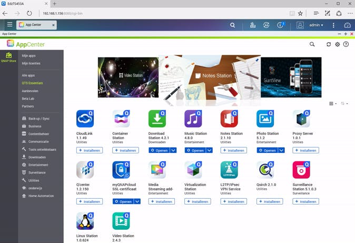Open the background tasks icon in QTS bar
The height and width of the screenshot is (243, 355).
point(253,25)
